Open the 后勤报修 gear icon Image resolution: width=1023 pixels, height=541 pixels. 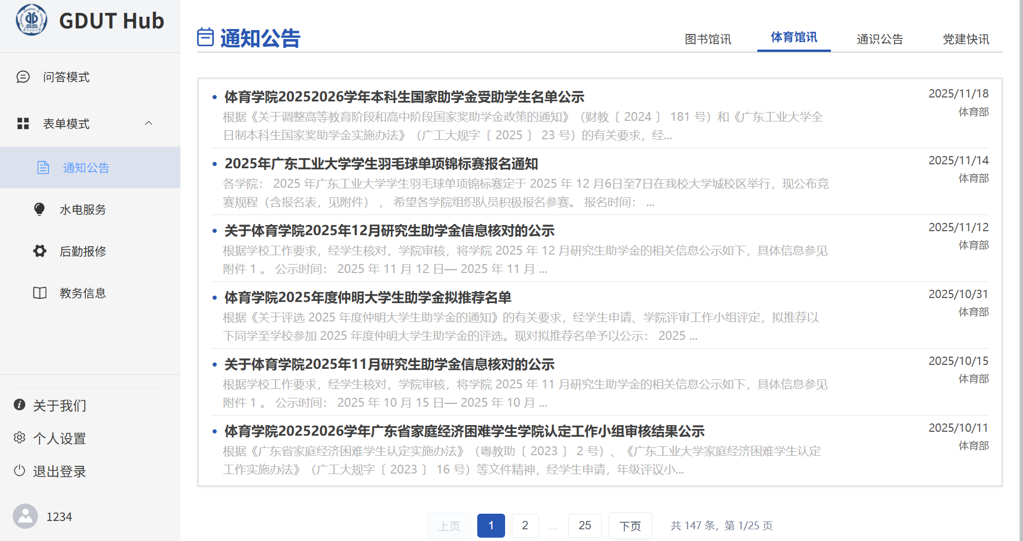[x=40, y=251]
